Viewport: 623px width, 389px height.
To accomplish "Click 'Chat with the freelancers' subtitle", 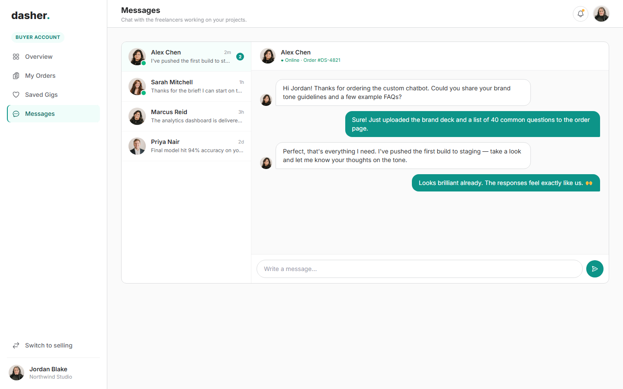I will point(184,20).
